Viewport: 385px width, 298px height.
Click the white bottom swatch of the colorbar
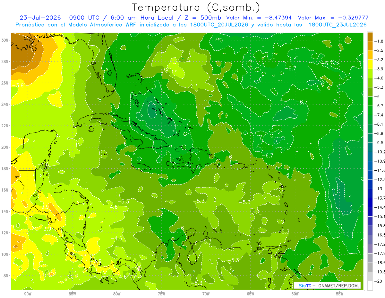pyautogui.click(x=370, y=286)
